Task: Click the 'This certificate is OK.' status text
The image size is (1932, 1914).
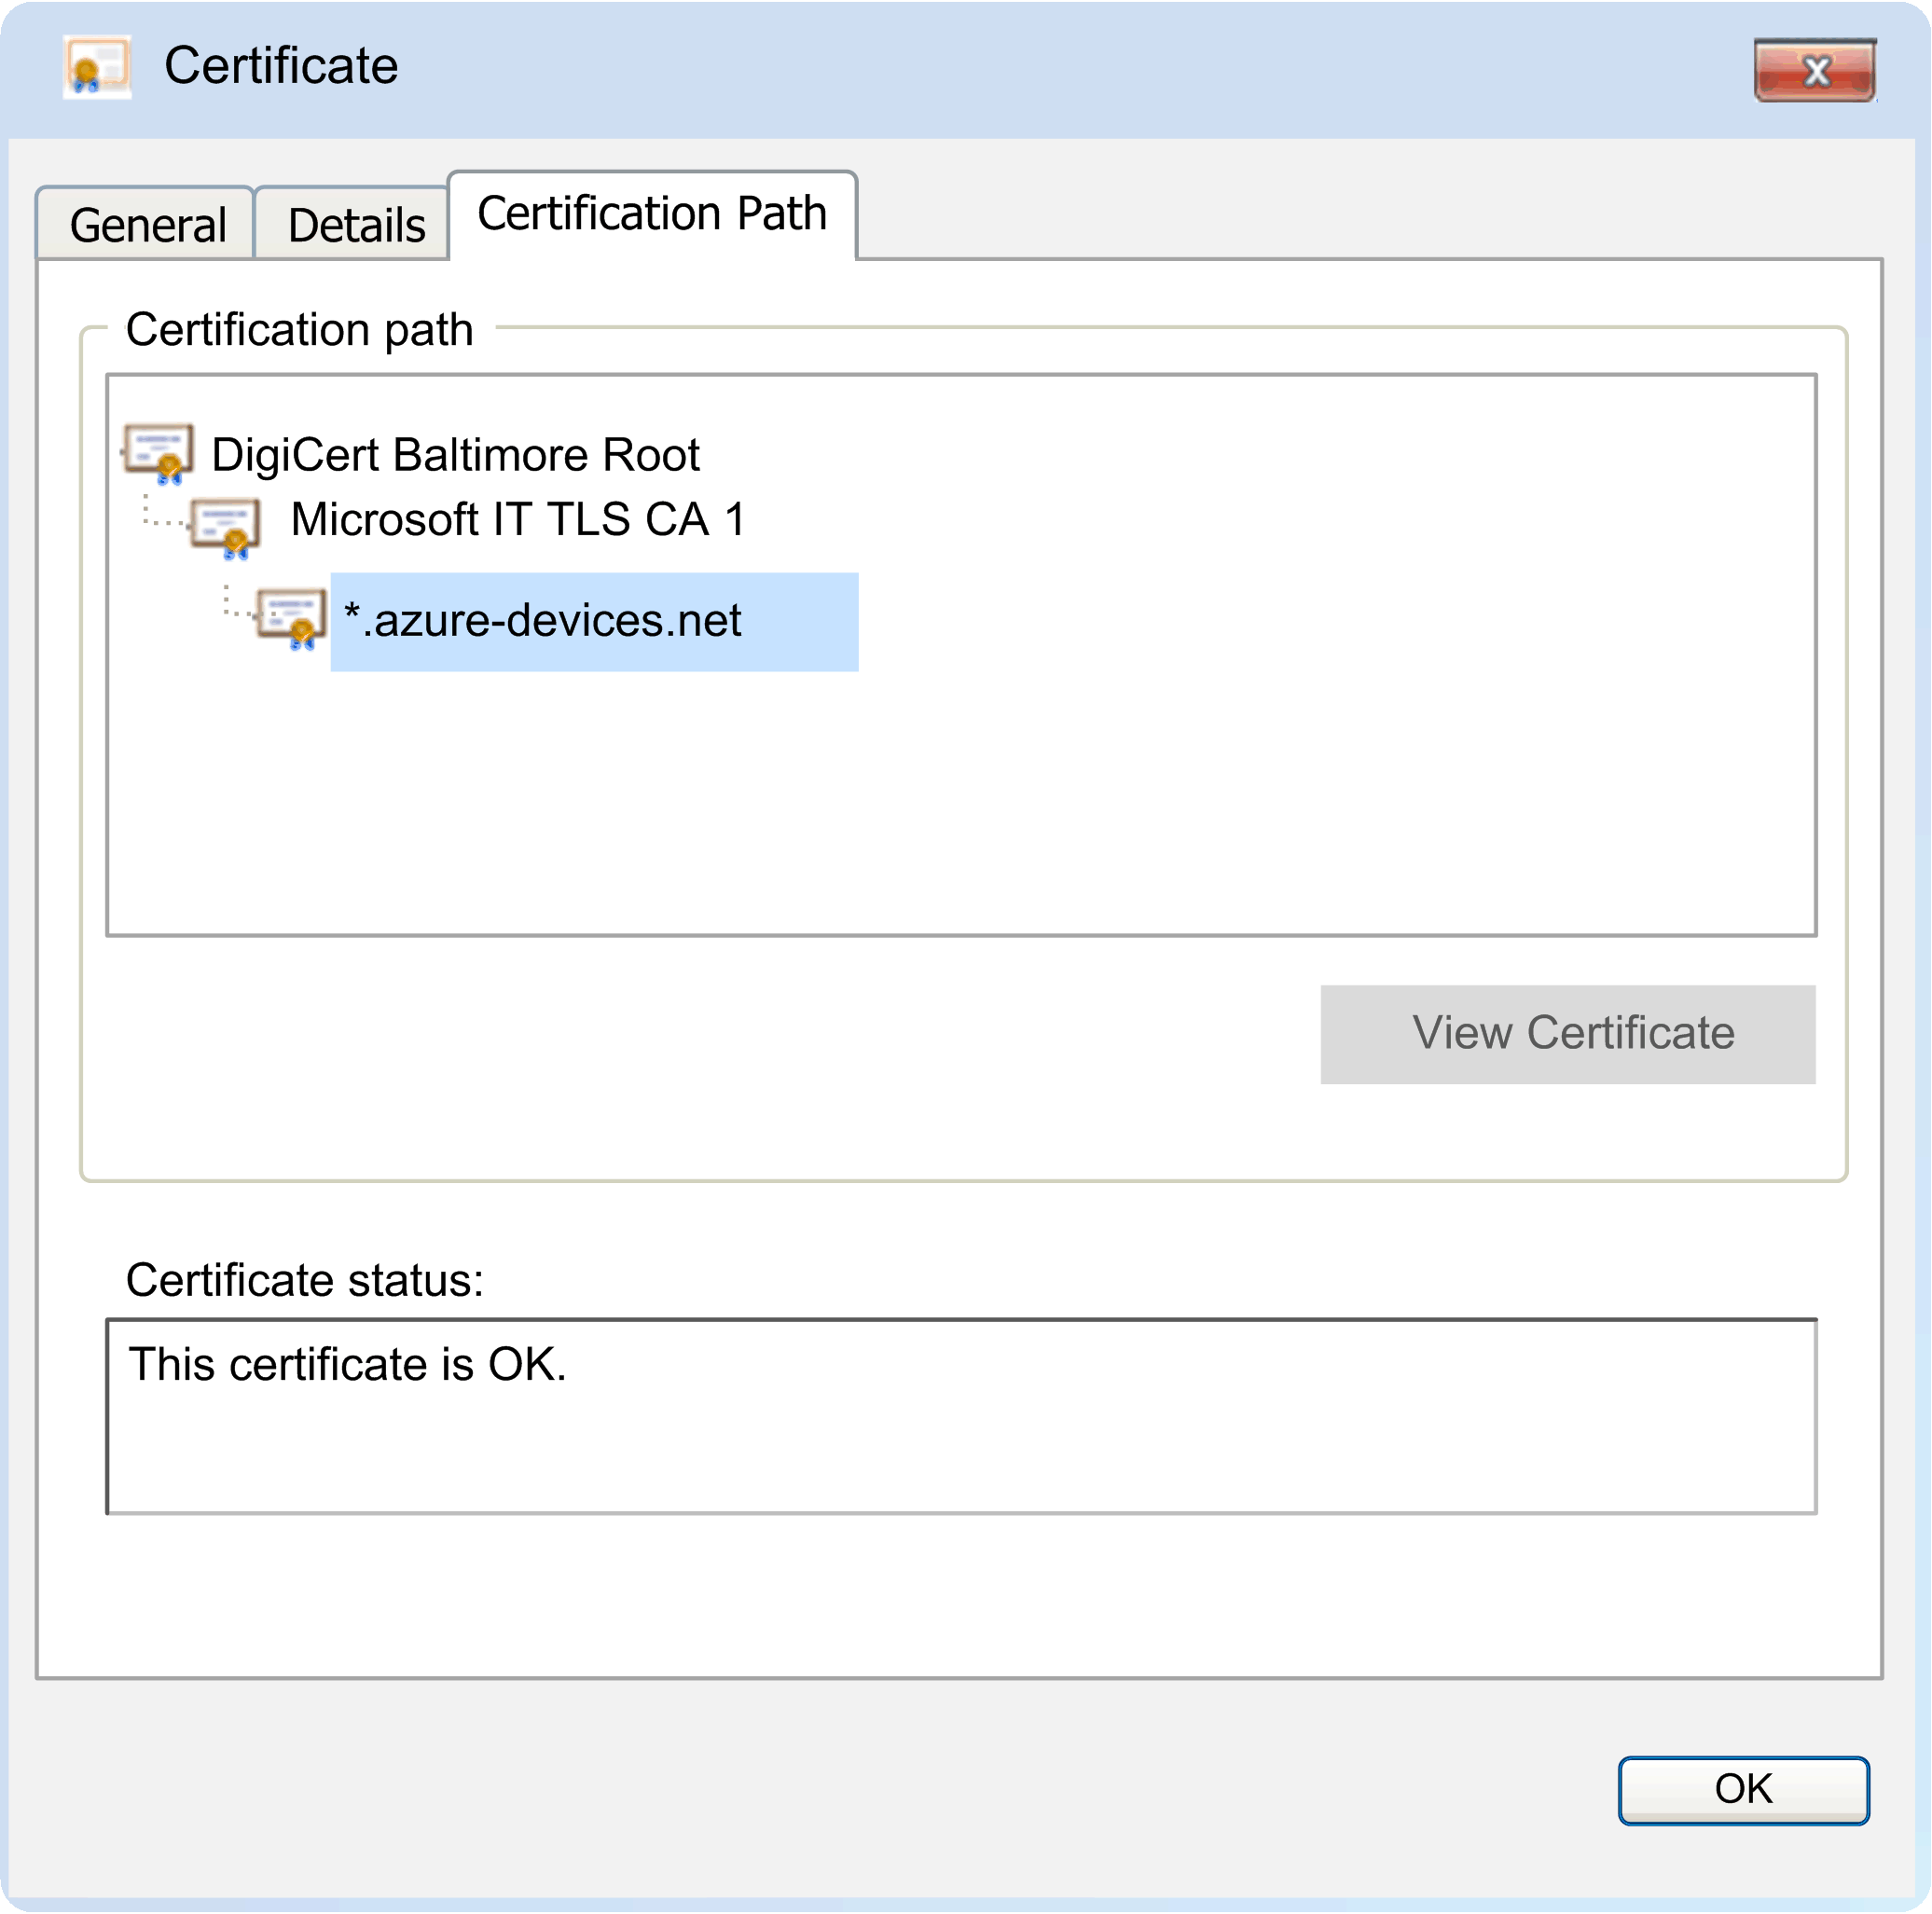Action: tap(347, 1365)
